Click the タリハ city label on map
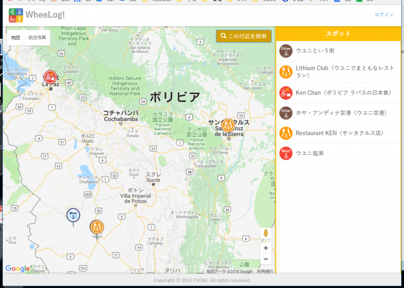Screen dimensions: 404x288 (x=173, y=271)
